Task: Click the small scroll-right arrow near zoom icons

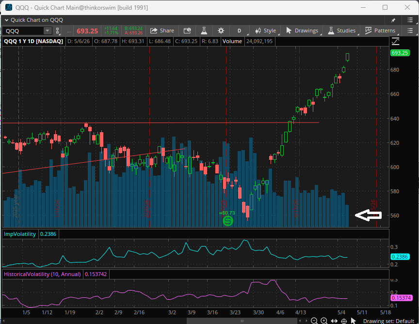Action: [x=306, y=321]
